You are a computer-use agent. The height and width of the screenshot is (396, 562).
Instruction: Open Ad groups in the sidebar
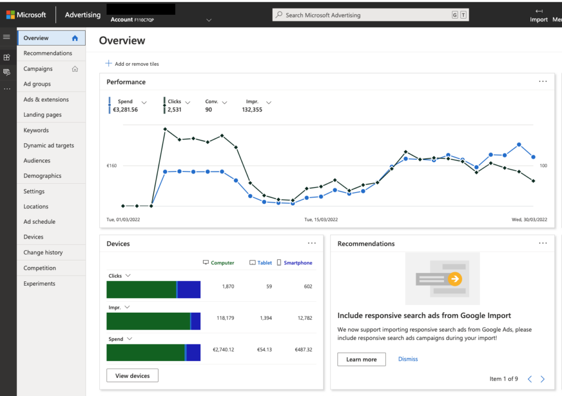51,84
